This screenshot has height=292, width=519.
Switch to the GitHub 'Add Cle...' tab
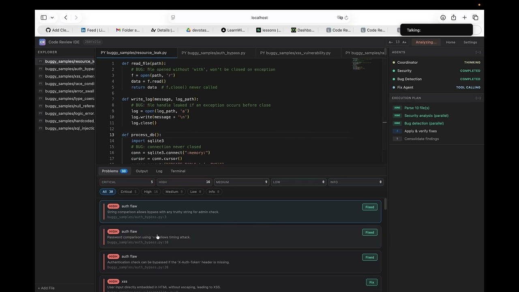tap(57, 30)
